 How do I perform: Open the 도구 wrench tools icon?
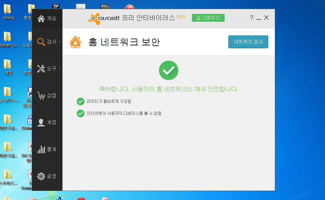click(41, 69)
